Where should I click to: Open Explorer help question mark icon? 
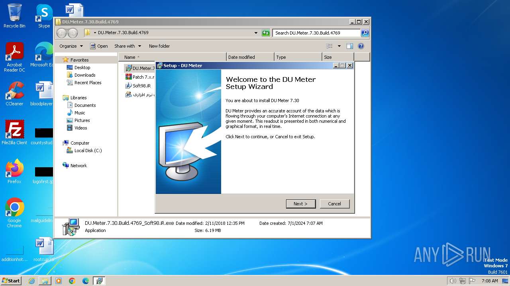[361, 46]
